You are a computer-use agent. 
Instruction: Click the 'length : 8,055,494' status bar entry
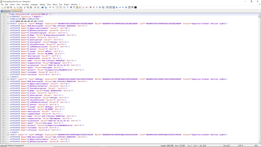[x=167, y=145]
